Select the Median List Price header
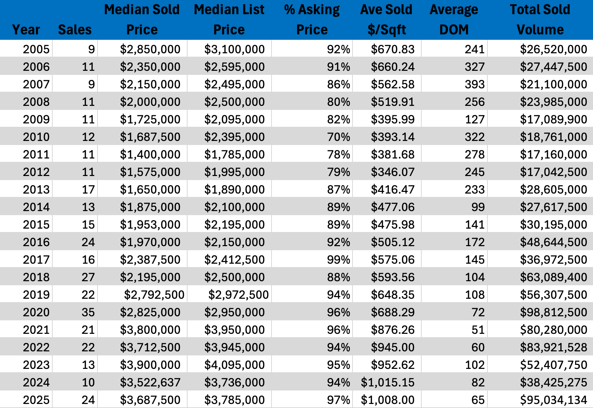Screen dimensions: 593x408 point(229,20)
